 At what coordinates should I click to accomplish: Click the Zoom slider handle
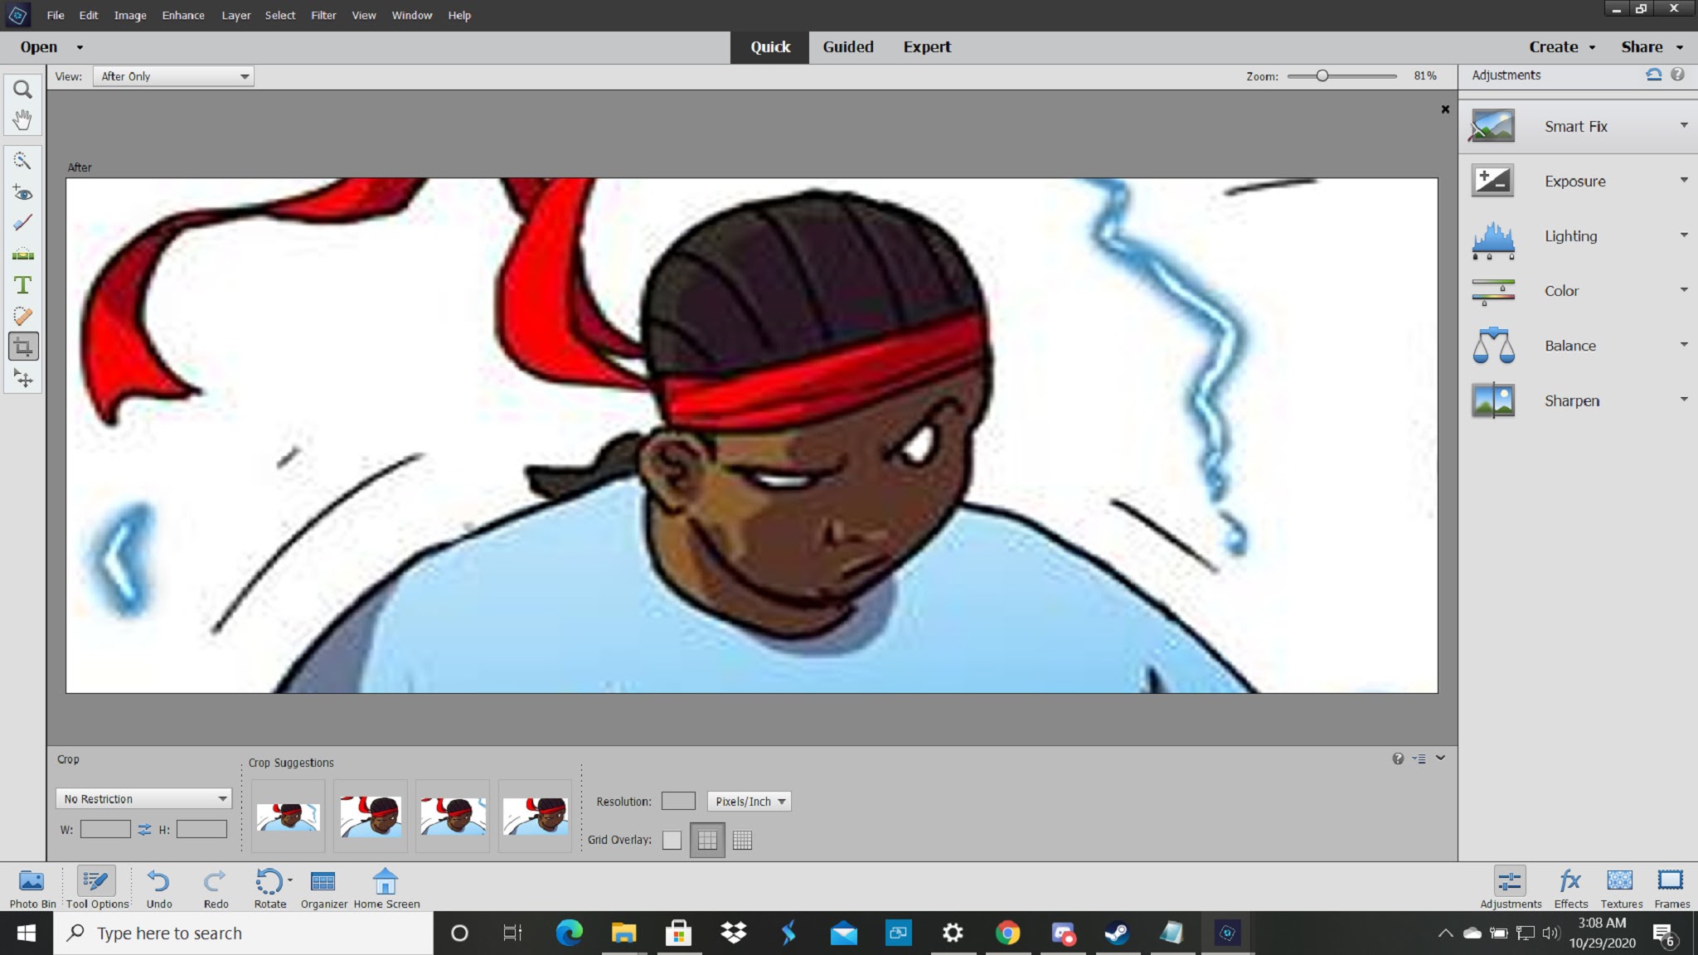pos(1322,76)
